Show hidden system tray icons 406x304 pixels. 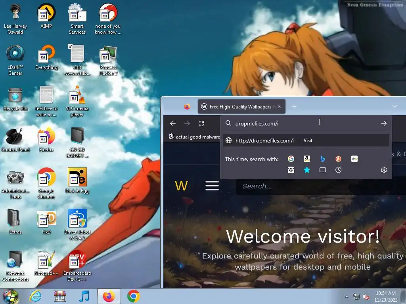[347, 296]
